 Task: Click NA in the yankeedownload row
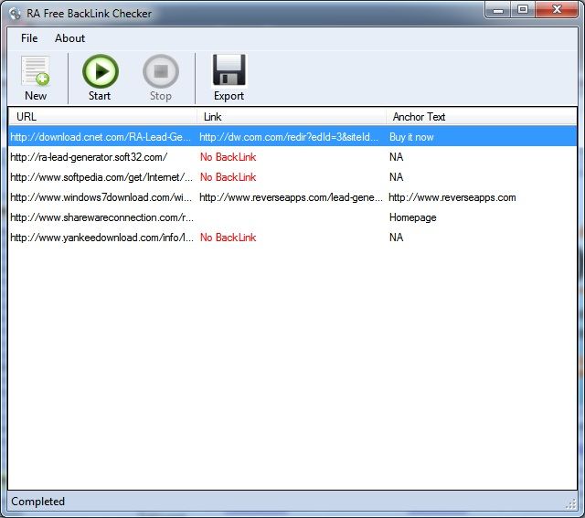click(x=396, y=238)
